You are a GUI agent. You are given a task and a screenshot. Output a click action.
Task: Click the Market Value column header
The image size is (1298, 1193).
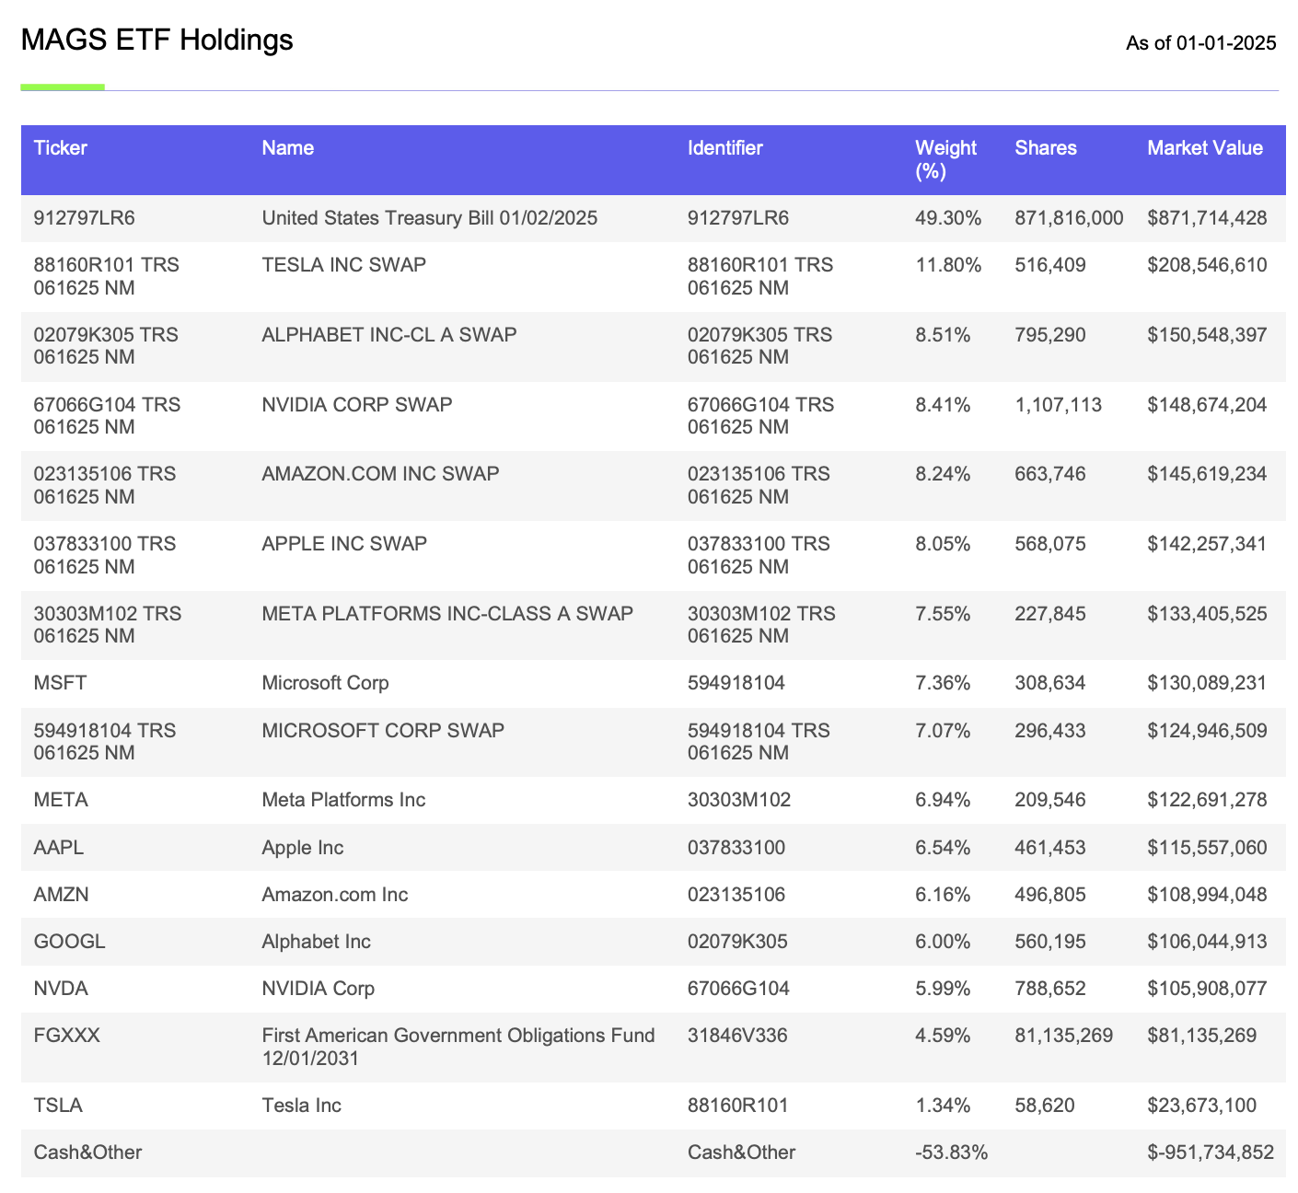[x=1205, y=148]
